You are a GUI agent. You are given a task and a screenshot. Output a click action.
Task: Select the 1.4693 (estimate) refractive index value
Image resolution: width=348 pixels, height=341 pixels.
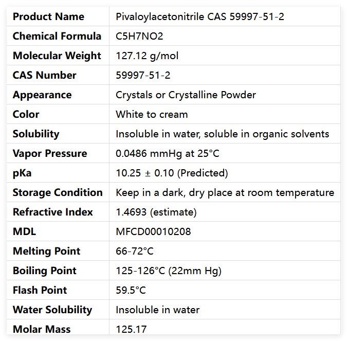coord(156,212)
